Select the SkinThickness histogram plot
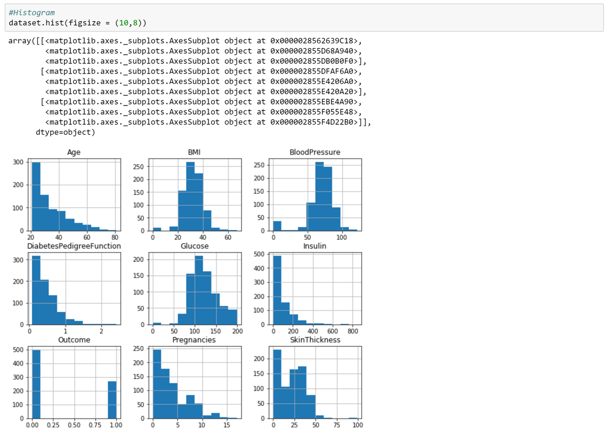 315,383
